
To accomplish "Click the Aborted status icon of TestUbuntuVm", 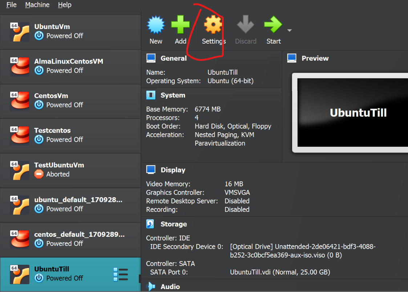I will [39, 174].
